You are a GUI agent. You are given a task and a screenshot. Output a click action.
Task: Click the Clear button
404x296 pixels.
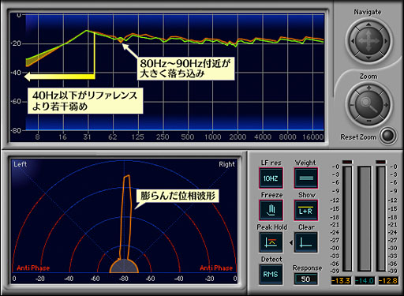pyautogui.click(x=306, y=242)
